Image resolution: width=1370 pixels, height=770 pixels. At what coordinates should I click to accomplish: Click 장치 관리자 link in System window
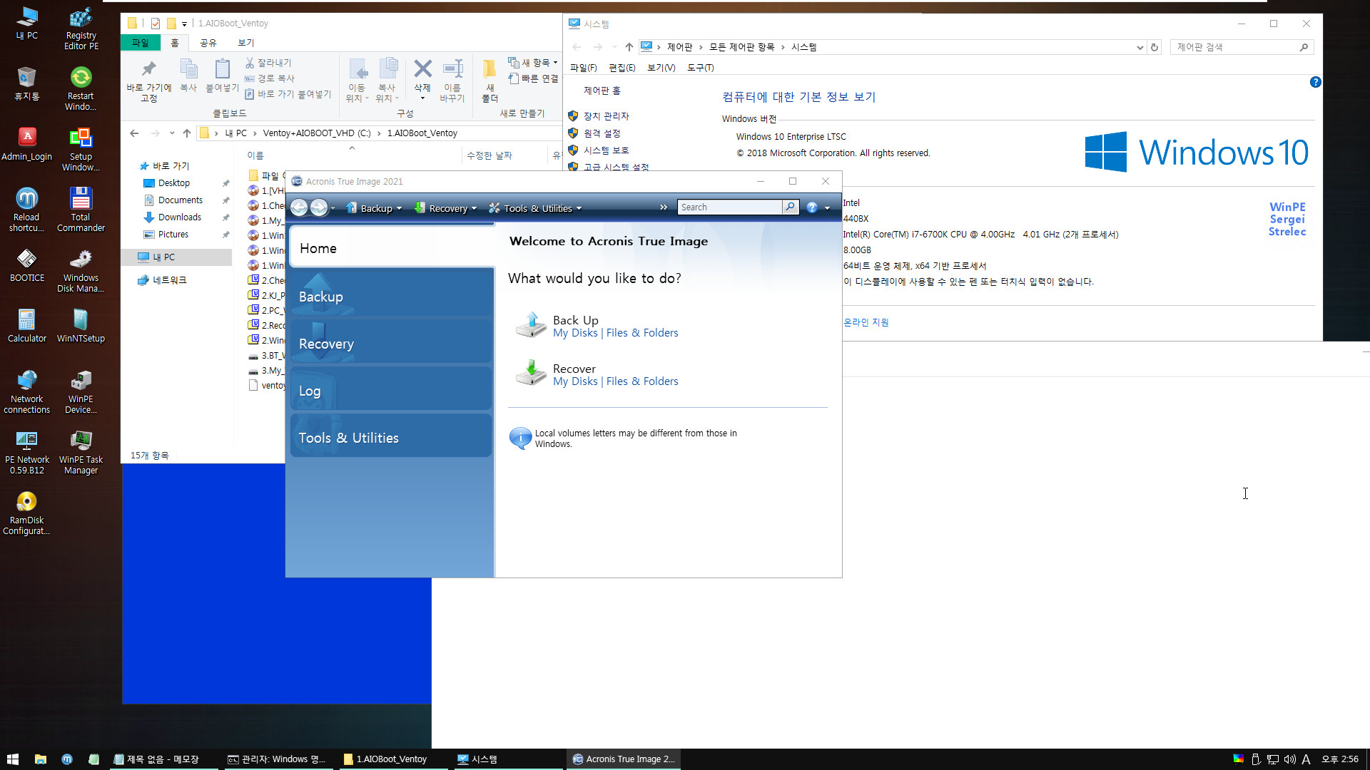coord(607,116)
